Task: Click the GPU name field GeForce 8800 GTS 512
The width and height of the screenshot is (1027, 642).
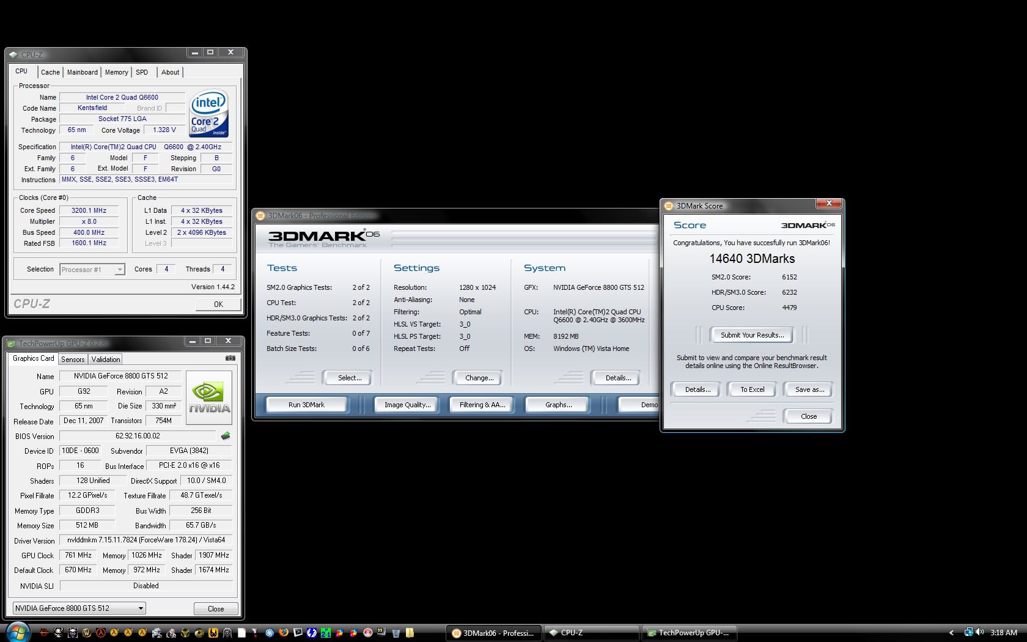Action: (120, 376)
